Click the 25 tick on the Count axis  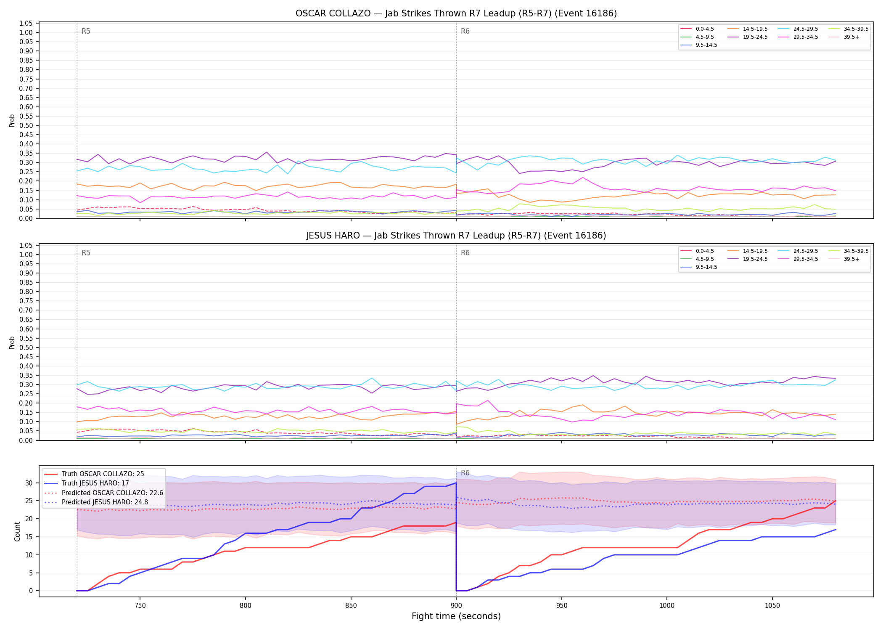tap(29, 501)
